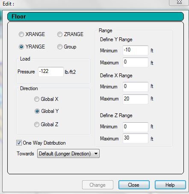This screenshot has height=194, width=189.
Task: Click the Pressure input field
Action: point(51,72)
